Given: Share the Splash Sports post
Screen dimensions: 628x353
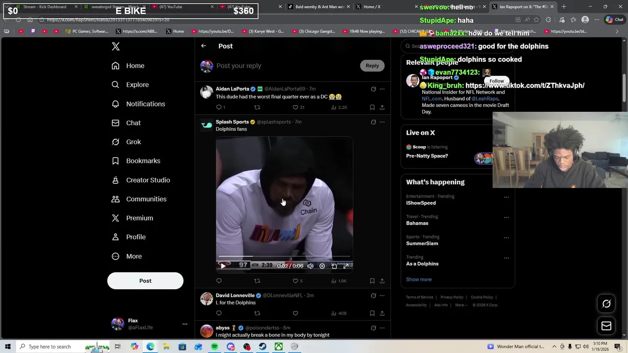Looking at the screenshot, I should [382, 281].
